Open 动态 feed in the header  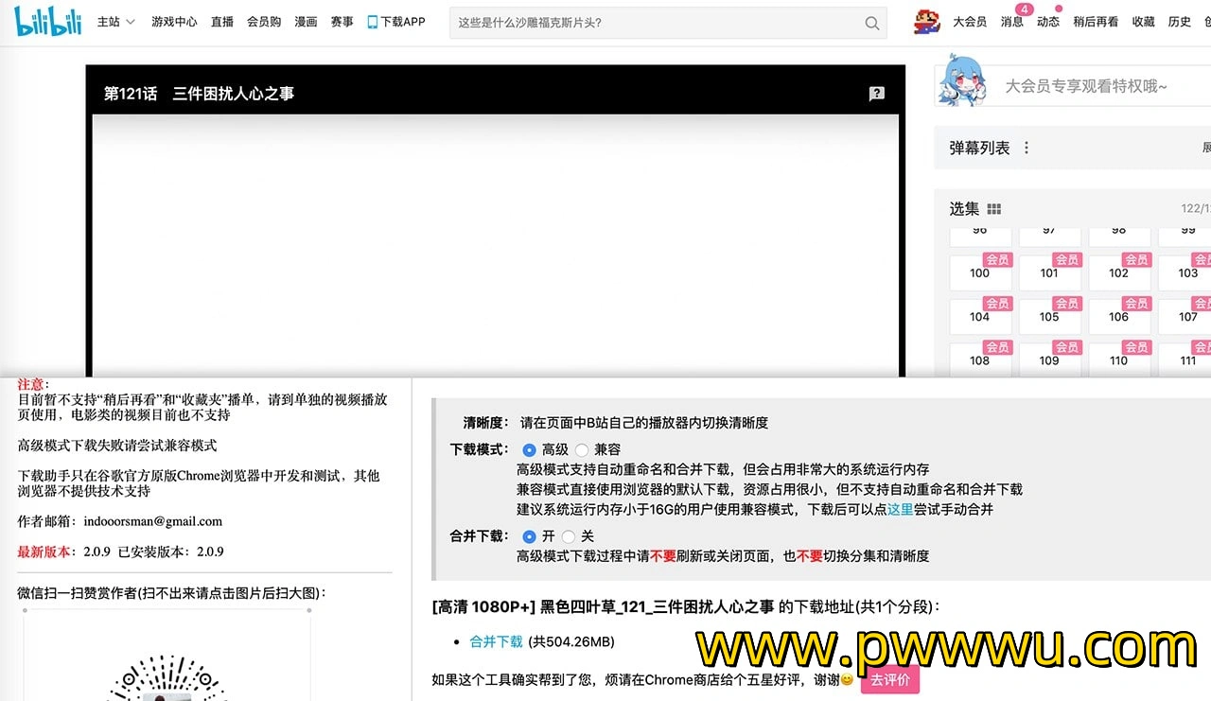pyautogui.click(x=1048, y=22)
